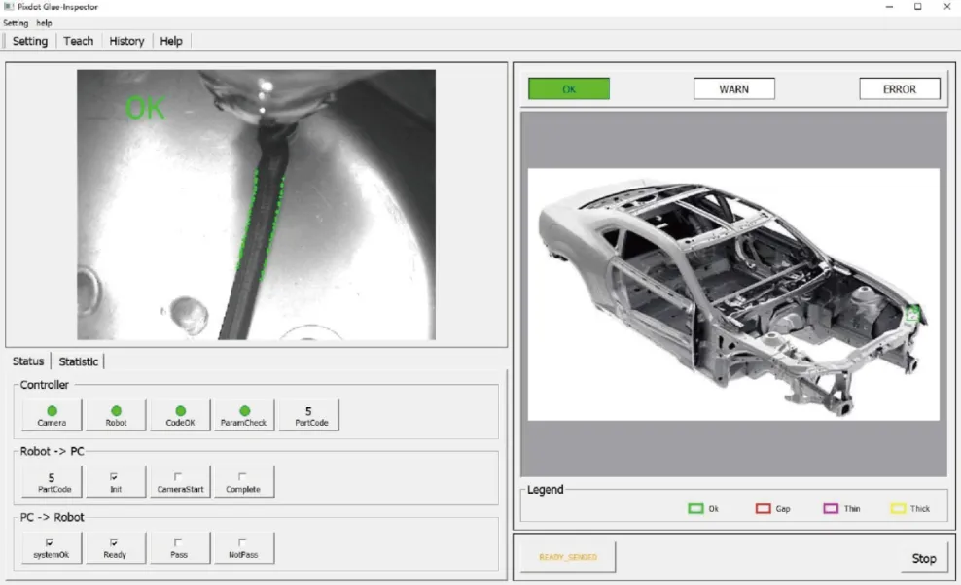Click the WARN status button
The height and width of the screenshot is (585, 961).
[x=733, y=89]
